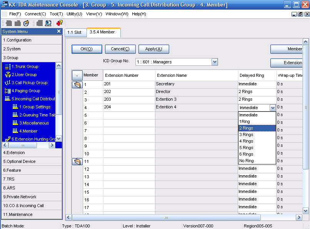310x229 pixels.
Task: Click the hand icon beside member 11
Action: click(77, 162)
